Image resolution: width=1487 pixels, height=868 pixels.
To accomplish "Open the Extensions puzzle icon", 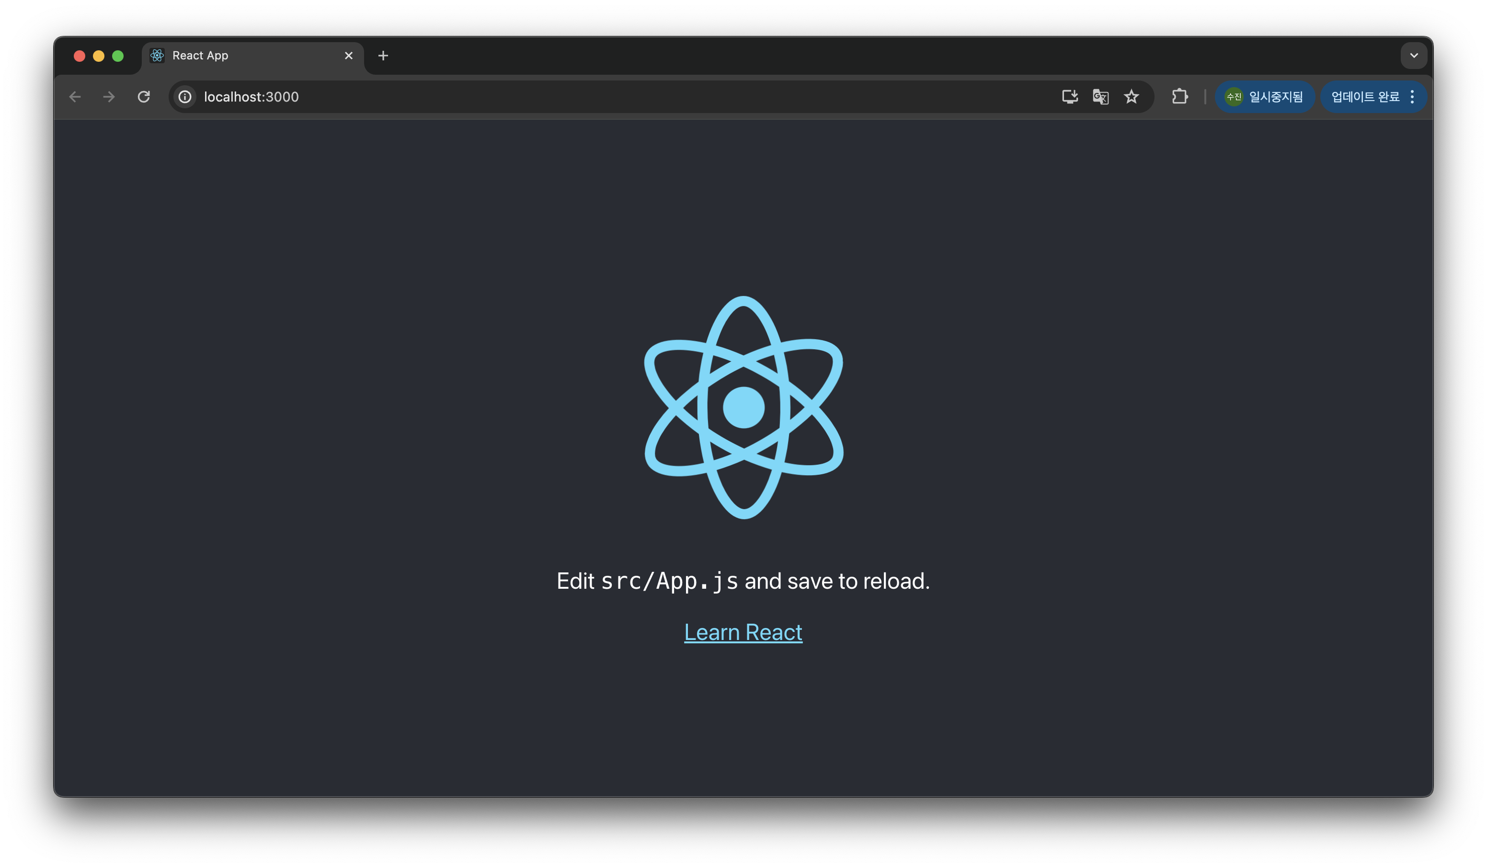I will coord(1179,97).
